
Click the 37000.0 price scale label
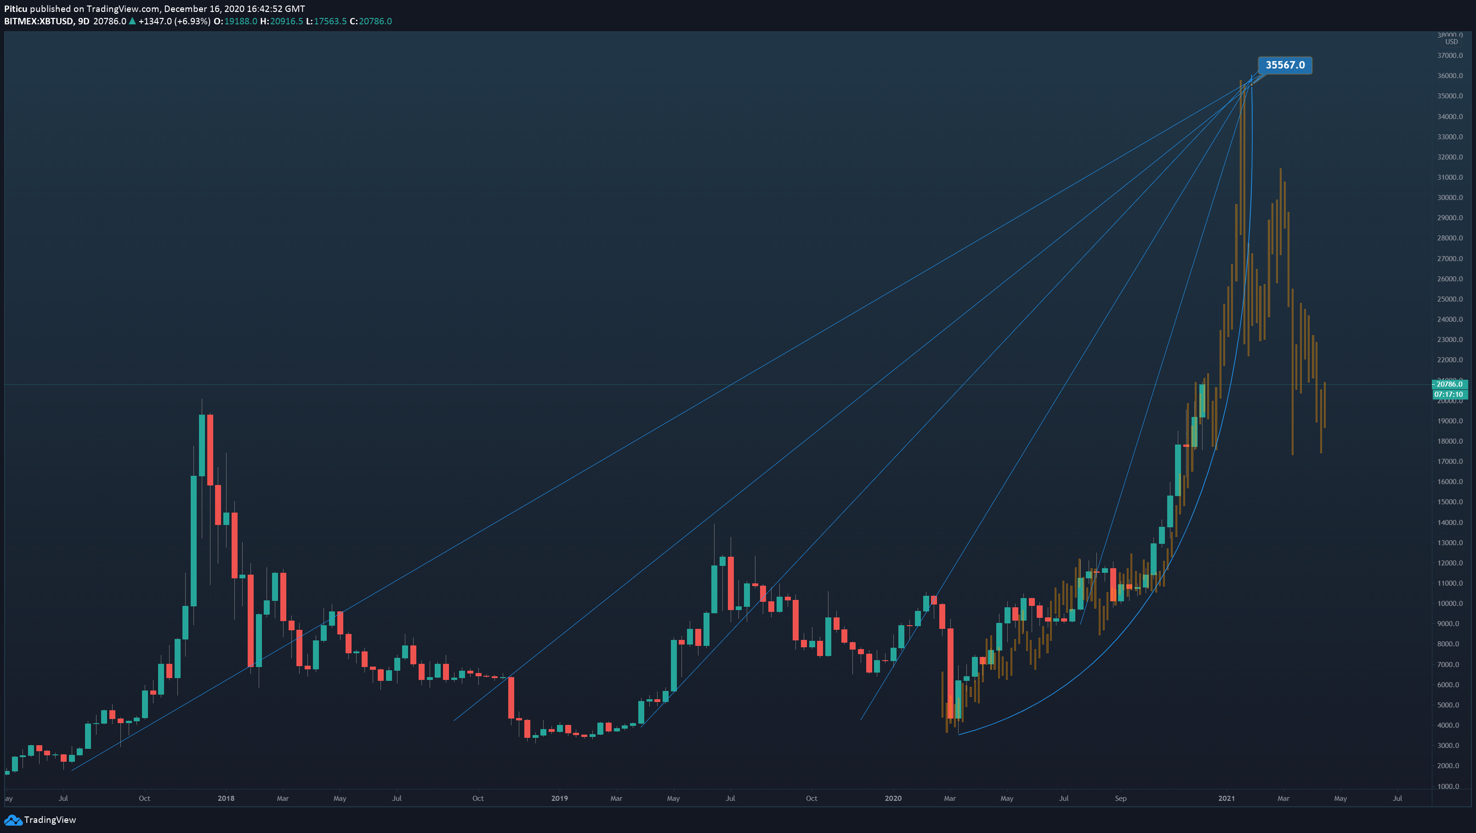coord(1450,56)
